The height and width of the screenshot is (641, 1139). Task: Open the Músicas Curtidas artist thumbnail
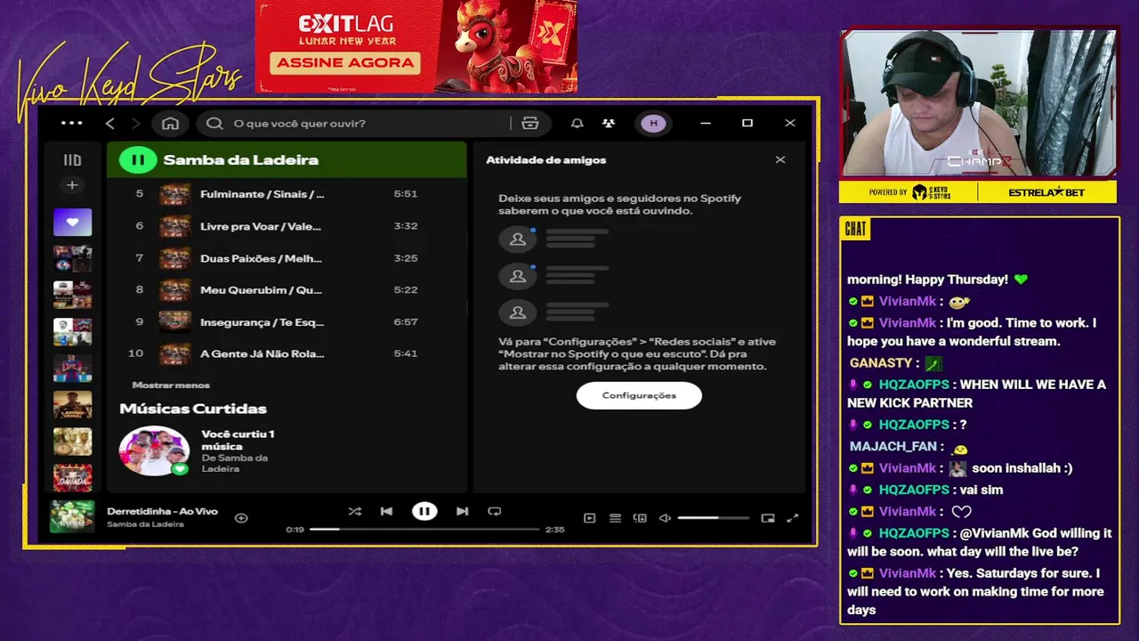point(154,450)
